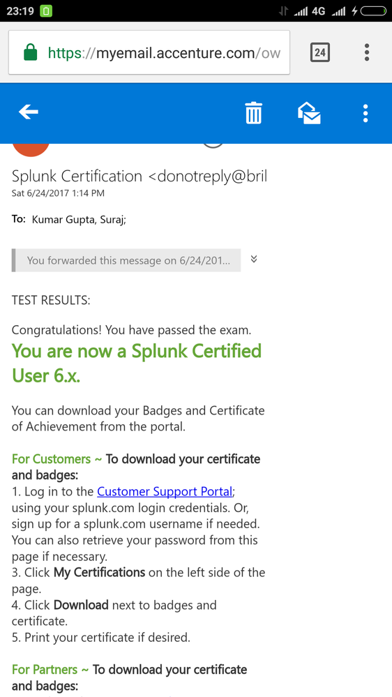
Task: Tap the battery saver status bar icon
Action: point(46,11)
